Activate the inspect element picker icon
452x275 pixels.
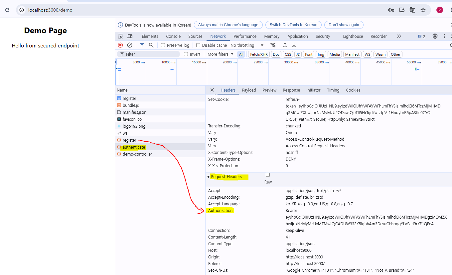(120, 36)
